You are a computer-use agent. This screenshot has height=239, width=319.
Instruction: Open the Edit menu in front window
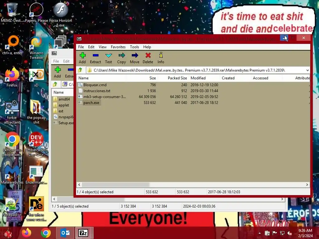[x=91, y=47]
